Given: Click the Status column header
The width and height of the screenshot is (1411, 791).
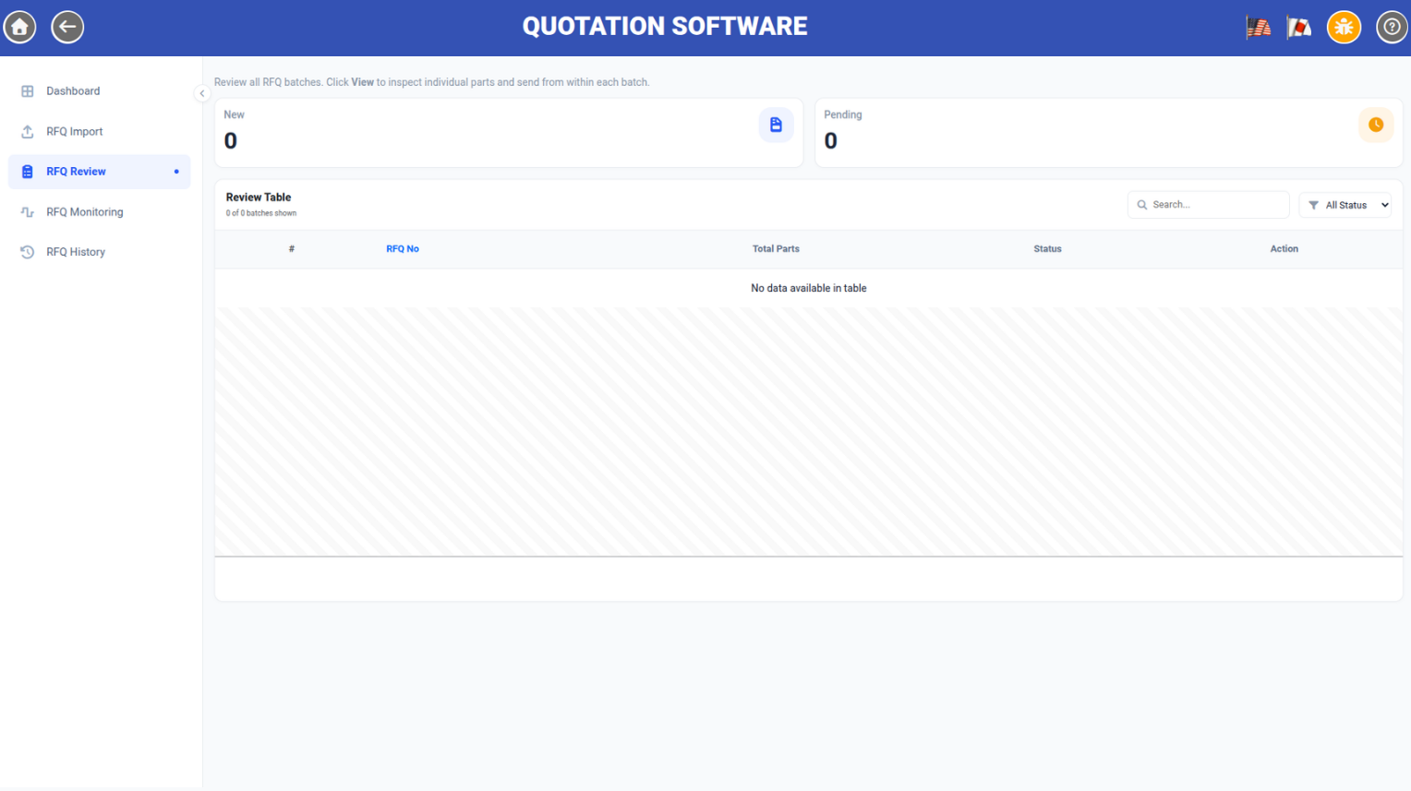Looking at the screenshot, I should tap(1047, 249).
